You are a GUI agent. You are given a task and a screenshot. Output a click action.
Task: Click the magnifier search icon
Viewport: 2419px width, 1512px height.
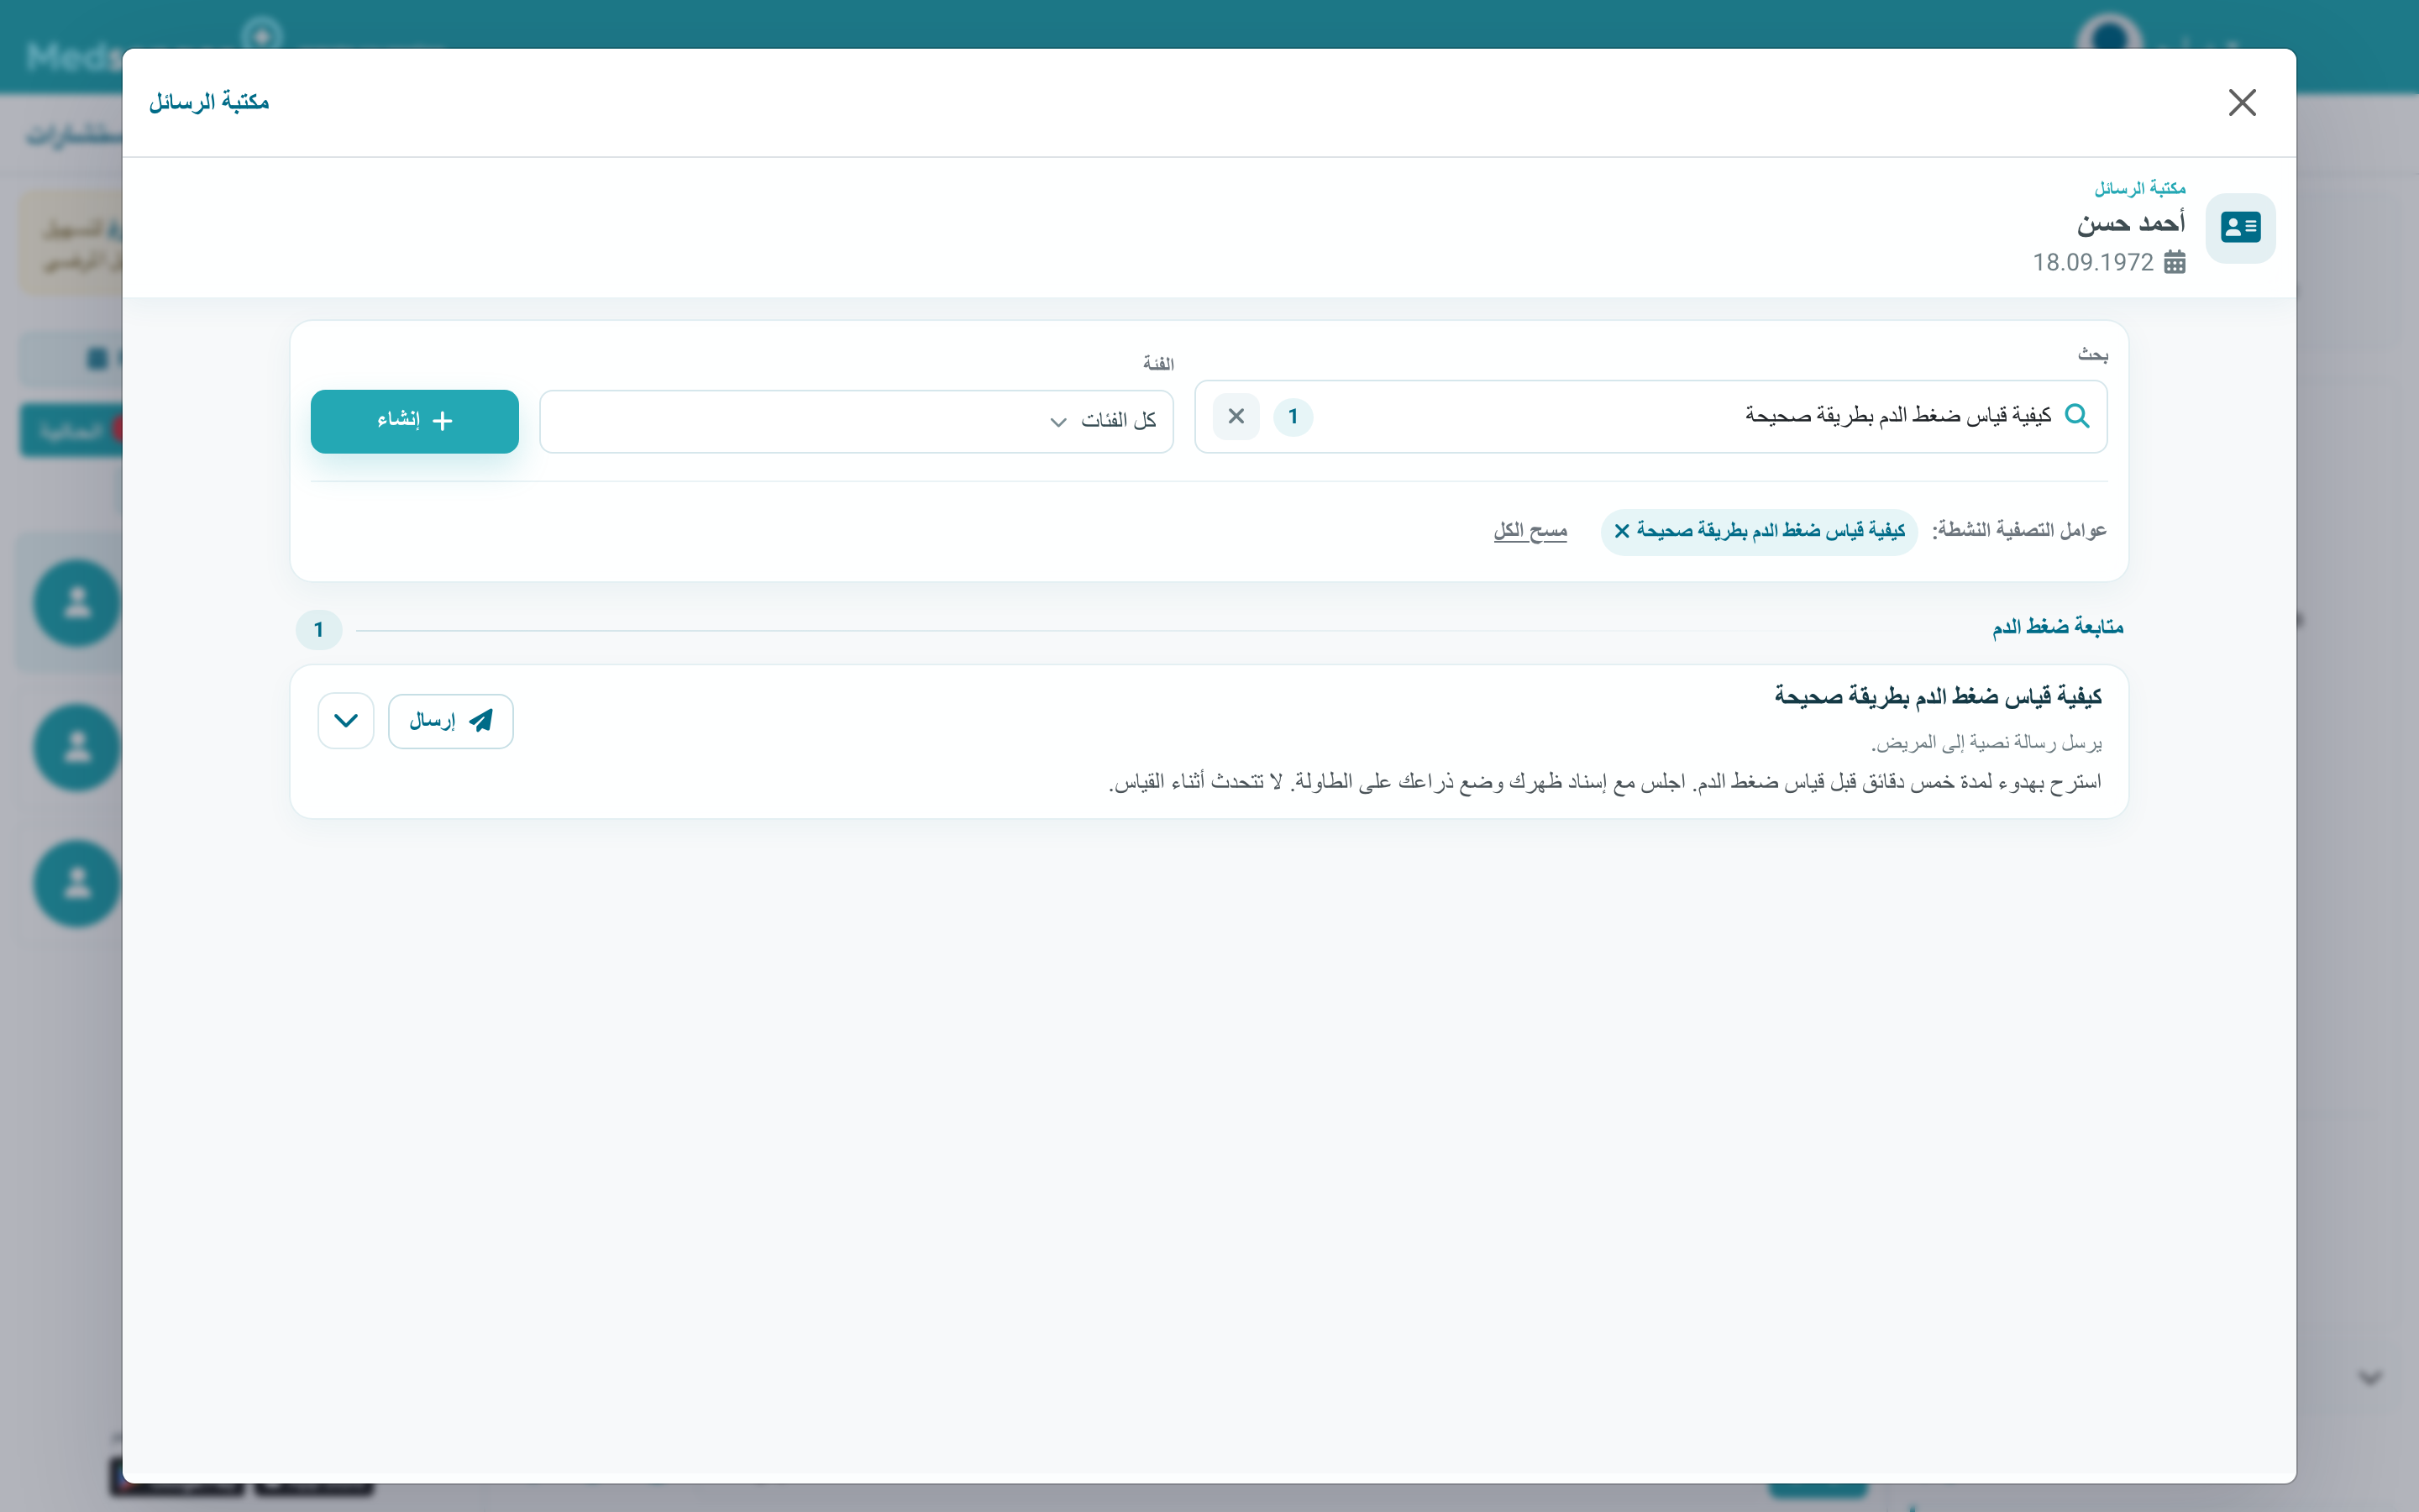[2076, 416]
